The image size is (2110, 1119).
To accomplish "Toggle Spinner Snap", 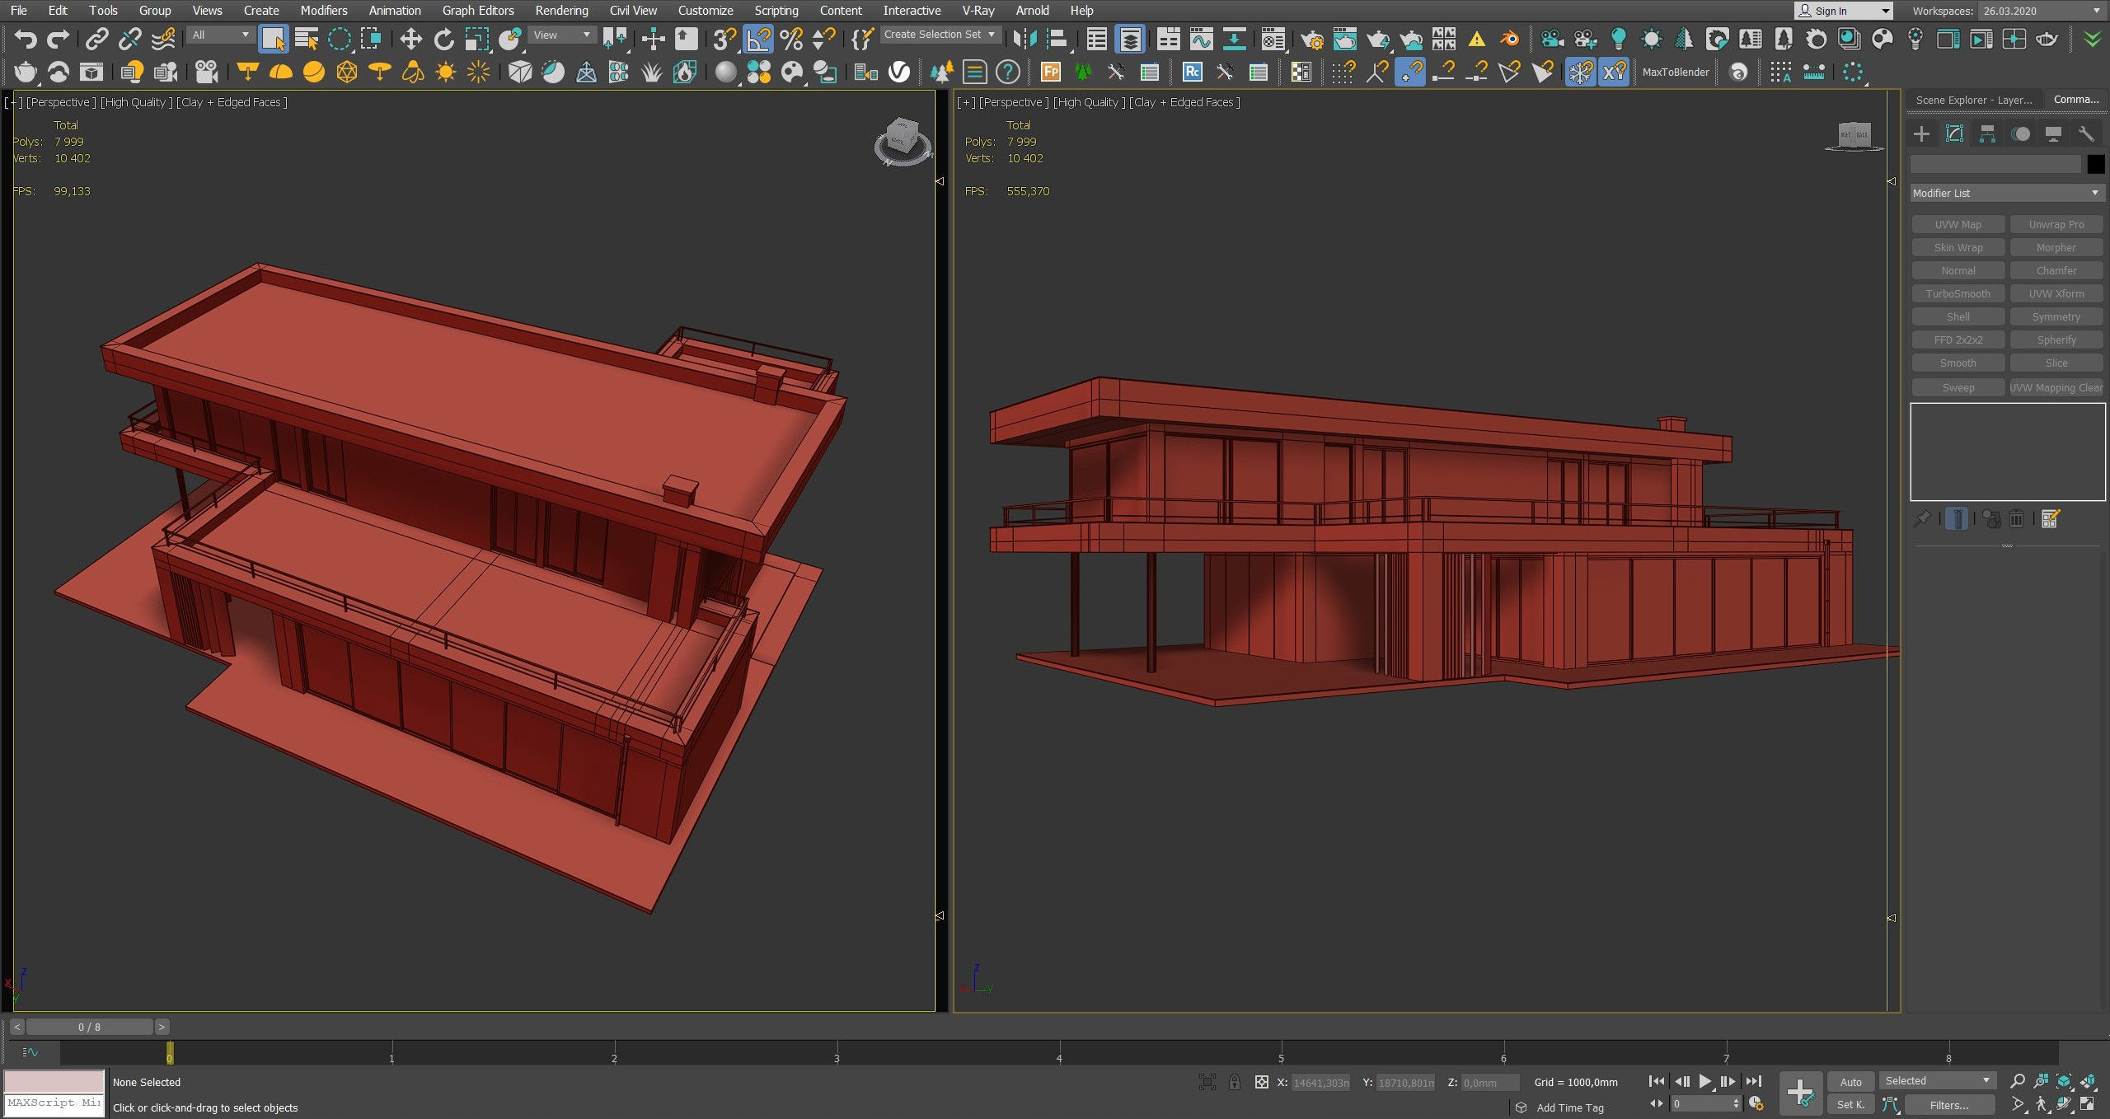I will pyautogui.click(x=823, y=39).
